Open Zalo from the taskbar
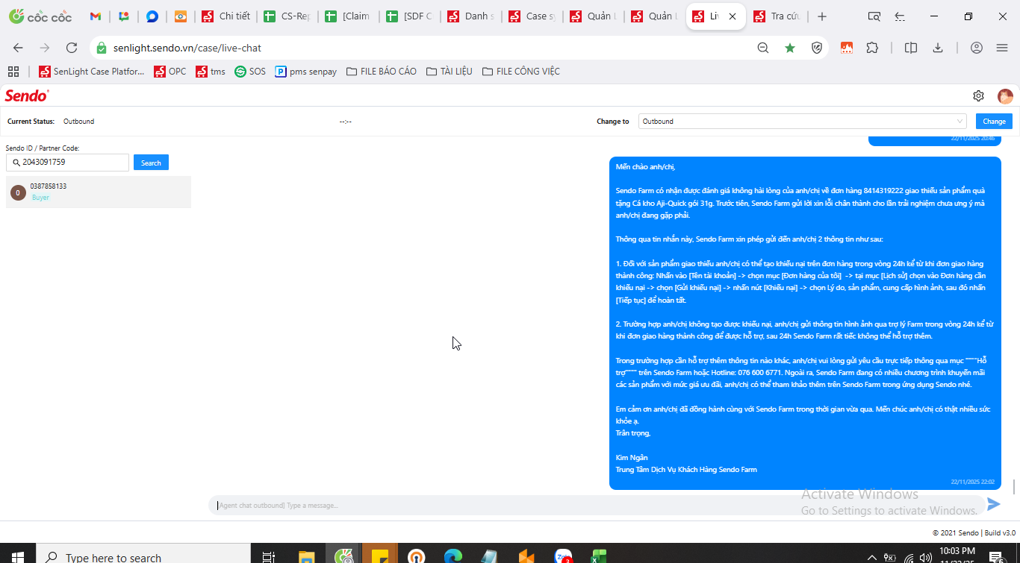 tap(563, 556)
